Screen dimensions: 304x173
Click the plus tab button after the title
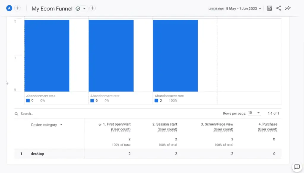92,8
